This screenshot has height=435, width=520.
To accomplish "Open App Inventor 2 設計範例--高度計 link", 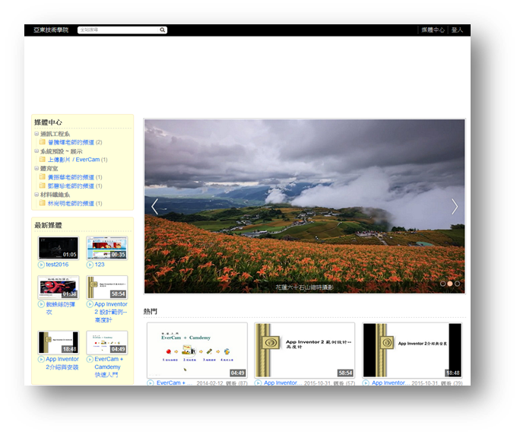I will 111,312.
